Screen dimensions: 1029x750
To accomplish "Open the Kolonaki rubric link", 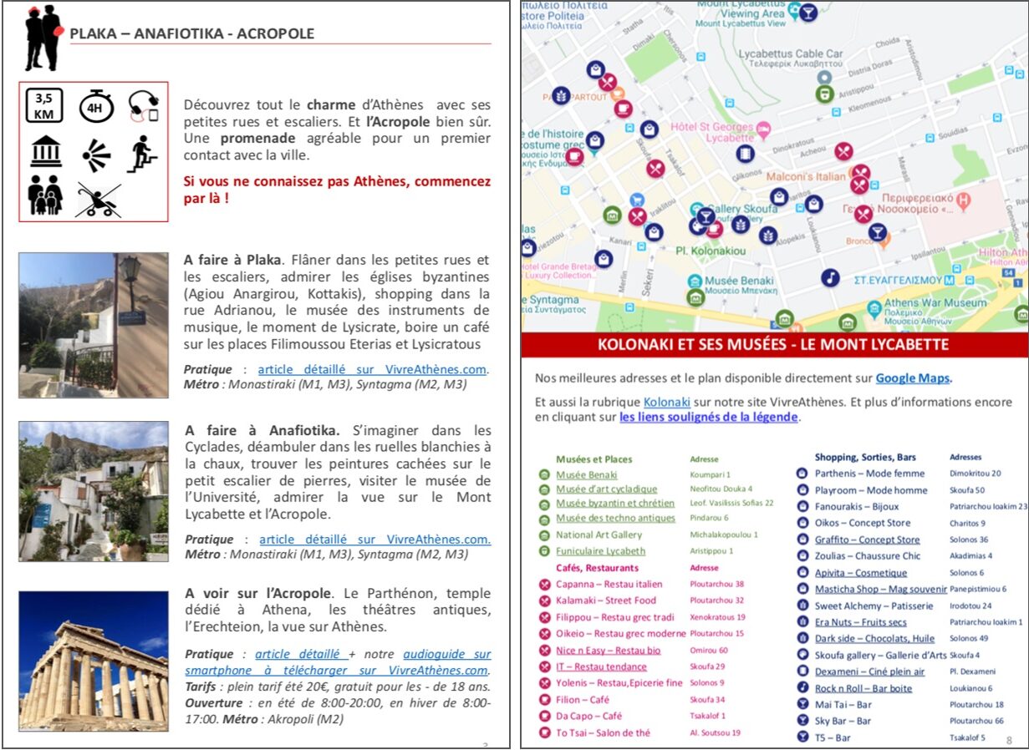I will (666, 403).
